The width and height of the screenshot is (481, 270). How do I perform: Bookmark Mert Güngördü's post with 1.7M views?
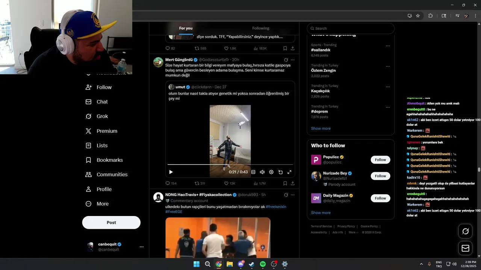[x=285, y=183]
